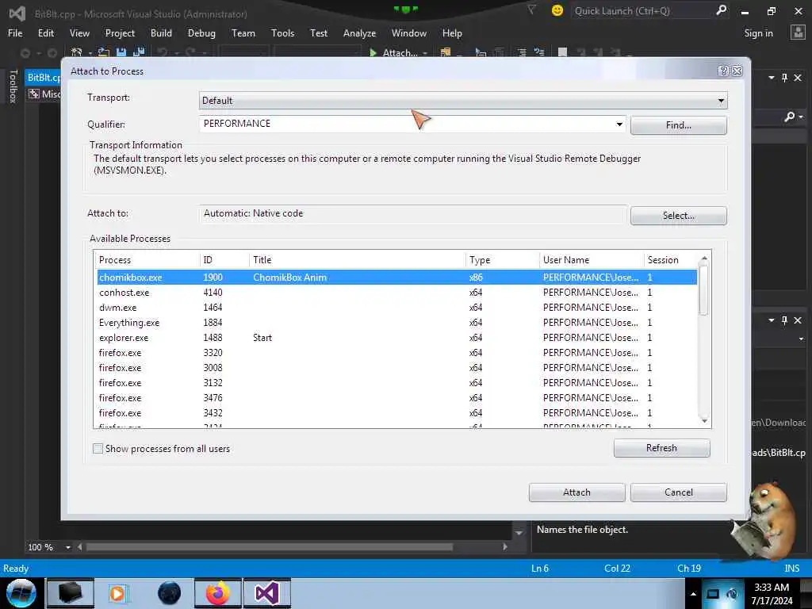Open the media player taskbar icon
The width and height of the screenshot is (812, 609).
[117, 593]
